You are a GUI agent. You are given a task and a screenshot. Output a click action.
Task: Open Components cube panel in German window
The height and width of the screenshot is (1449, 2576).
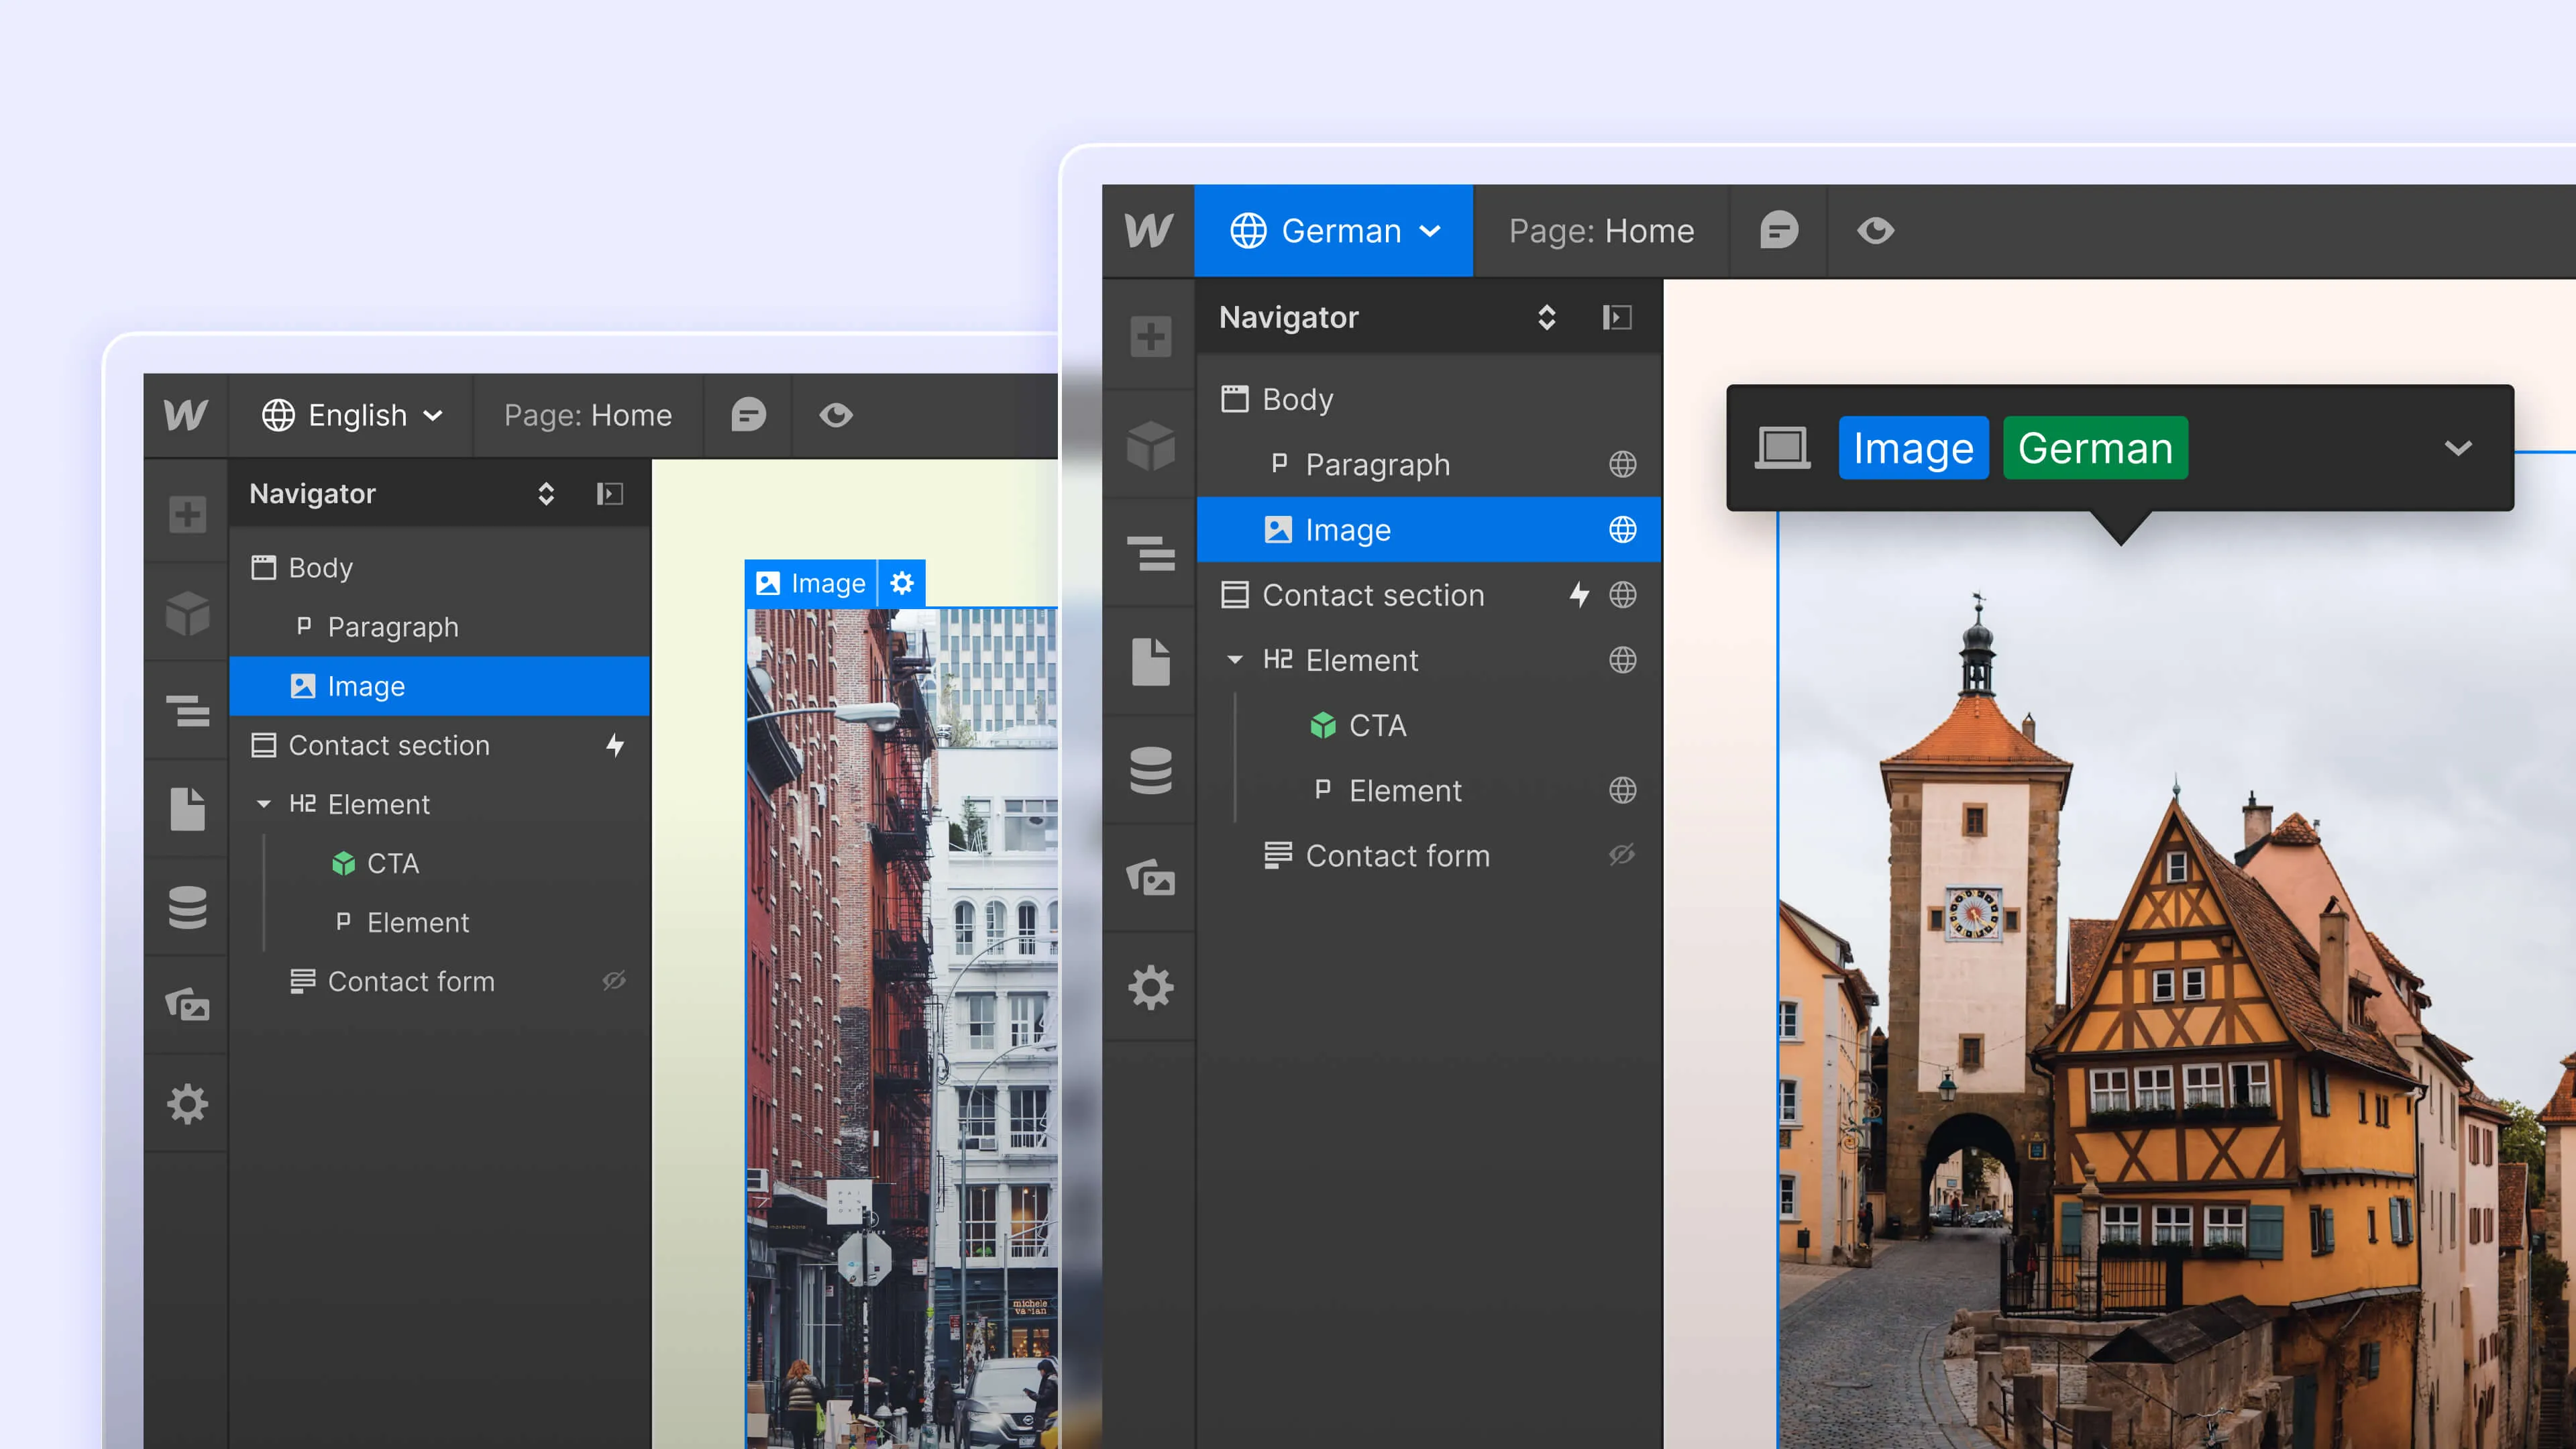point(1150,445)
